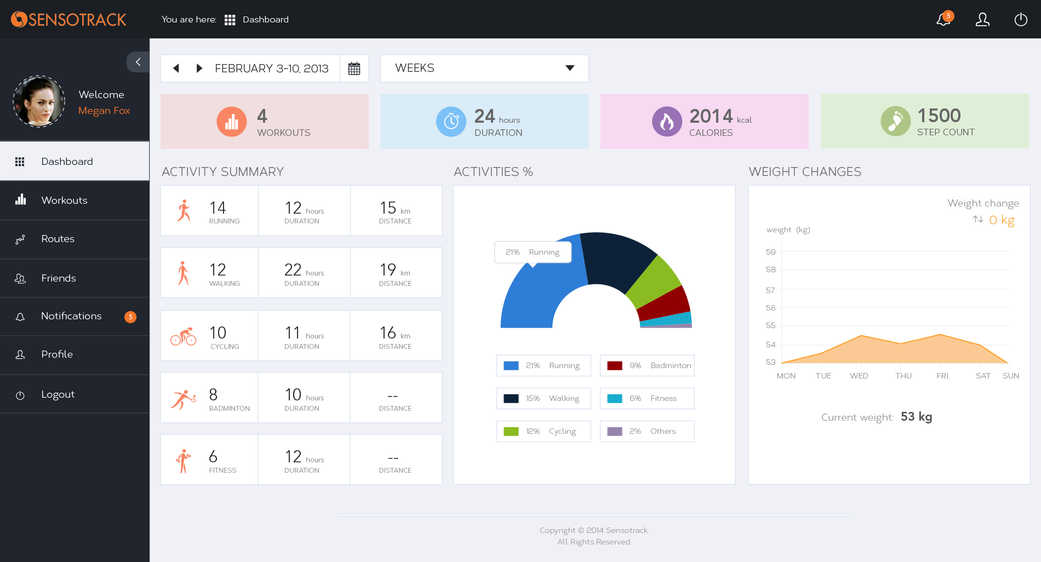The width and height of the screenshot is (1041, 562).
Task: Click the sidebar Workouts chart icon
Action: pyautogui.click(x=20, y=199)
